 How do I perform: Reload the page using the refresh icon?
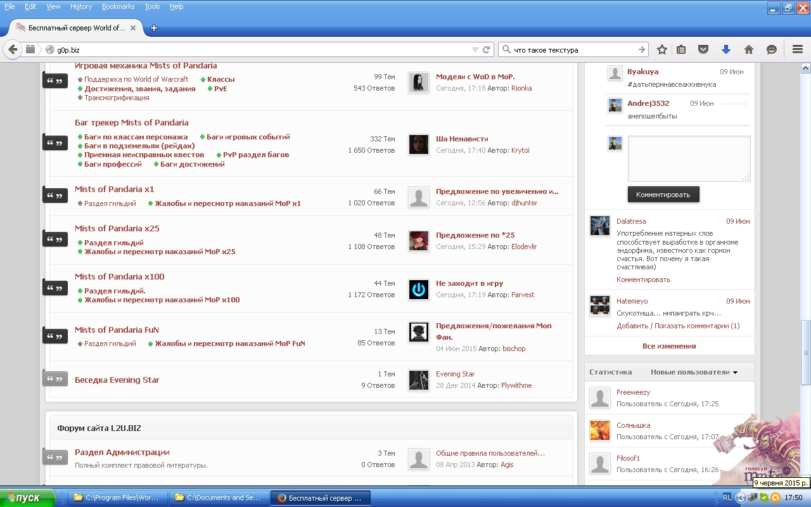pos(487,49)
